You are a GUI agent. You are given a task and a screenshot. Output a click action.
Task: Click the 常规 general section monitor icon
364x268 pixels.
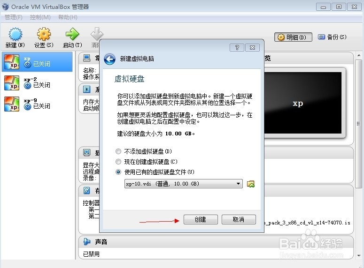86,58
